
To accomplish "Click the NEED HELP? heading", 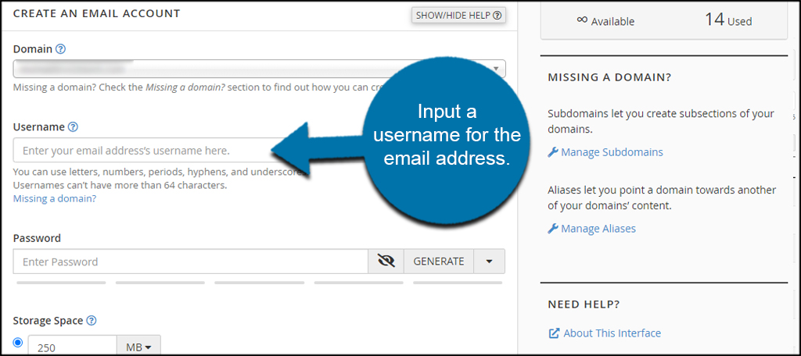I will [584, 304].
